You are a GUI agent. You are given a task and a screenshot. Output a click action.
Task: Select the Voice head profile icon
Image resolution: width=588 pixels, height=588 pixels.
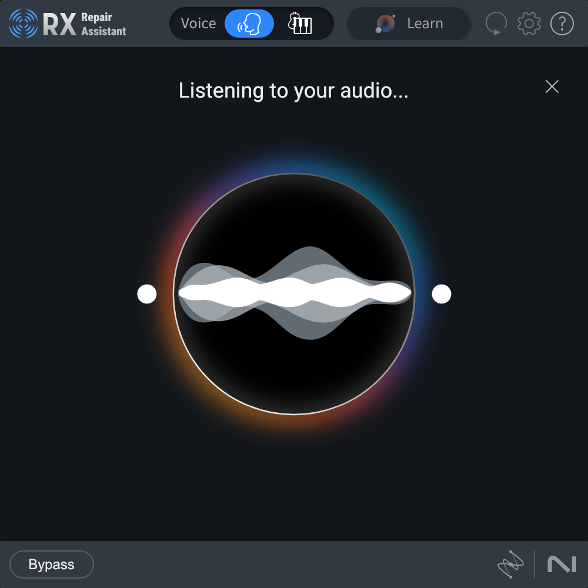coord(248,24)
